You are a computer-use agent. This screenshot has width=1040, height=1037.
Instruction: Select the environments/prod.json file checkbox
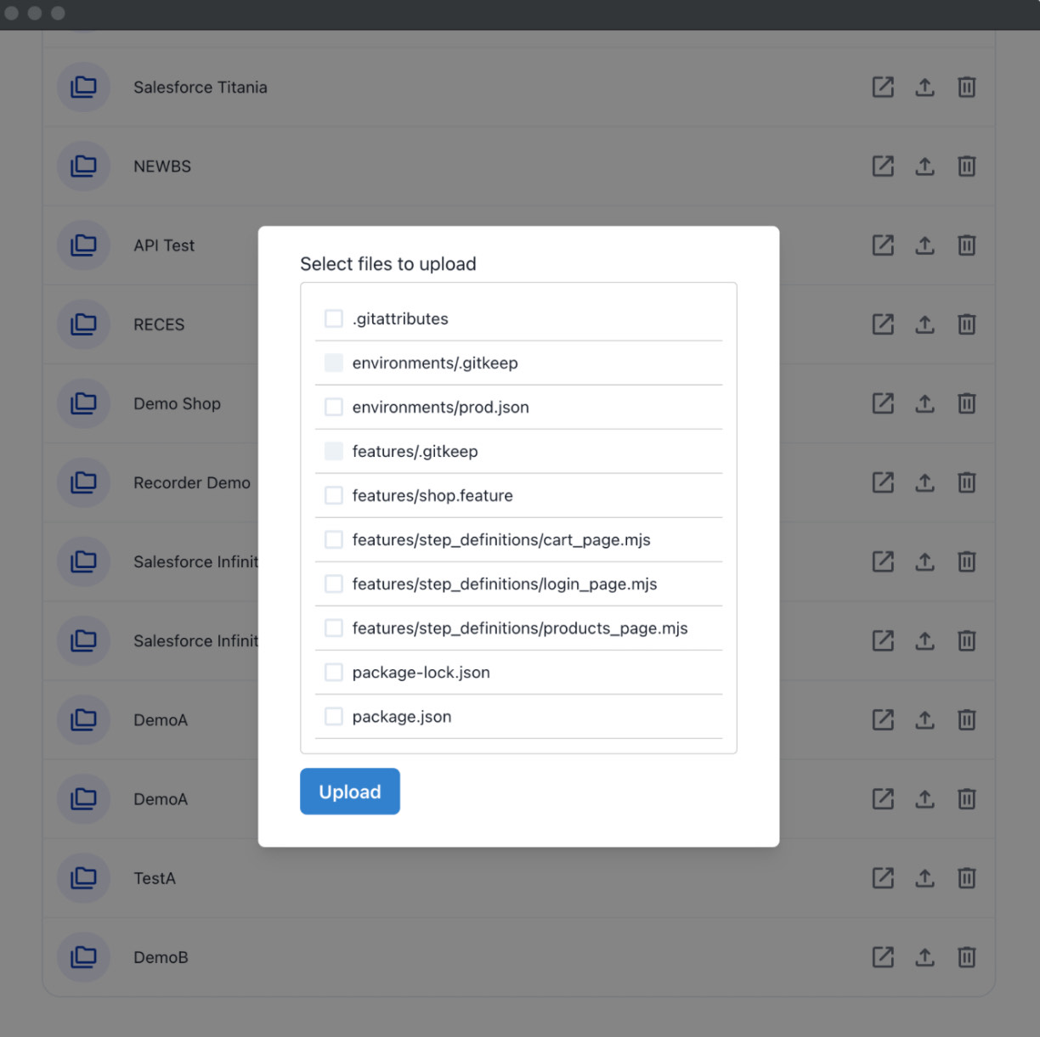pos(334,407)
